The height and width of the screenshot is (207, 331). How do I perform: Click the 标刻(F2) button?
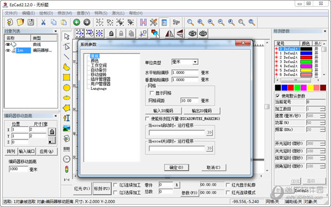coord(102,188)
